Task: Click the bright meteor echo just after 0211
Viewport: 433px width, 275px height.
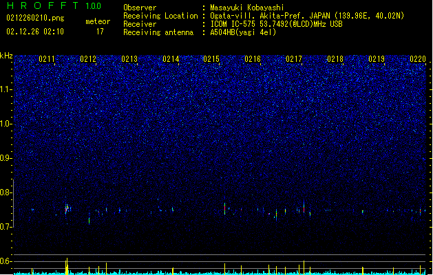Action: point(67,208)
